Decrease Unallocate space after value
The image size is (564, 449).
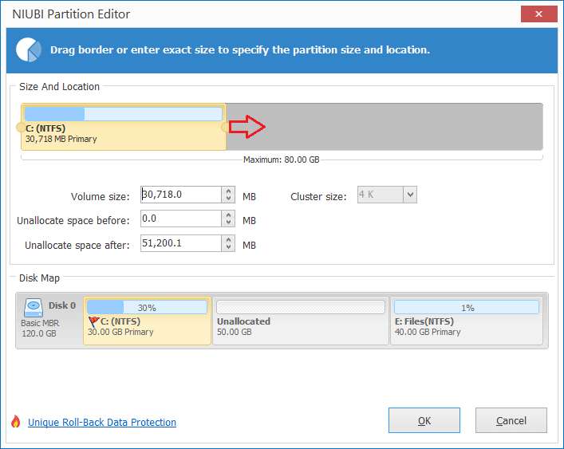[228, 247]
